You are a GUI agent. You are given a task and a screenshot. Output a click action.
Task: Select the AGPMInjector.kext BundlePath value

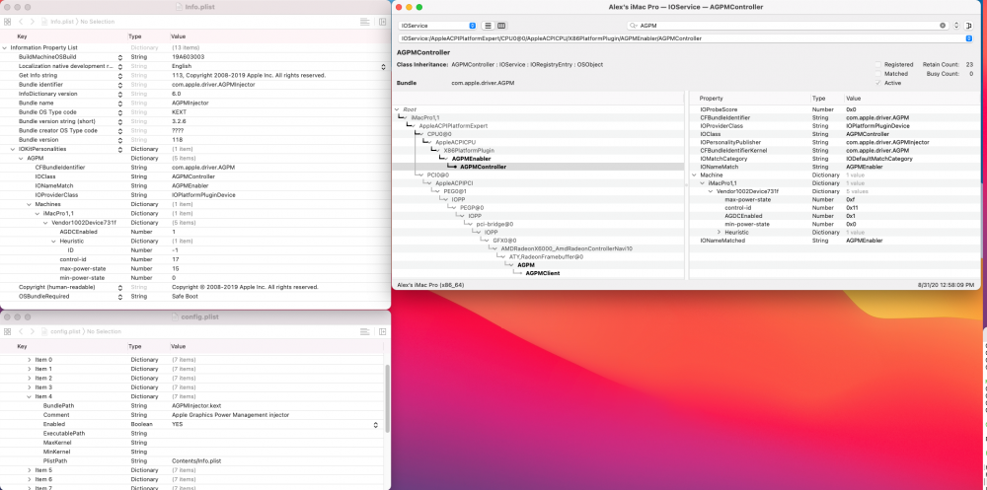coord(195,406)
